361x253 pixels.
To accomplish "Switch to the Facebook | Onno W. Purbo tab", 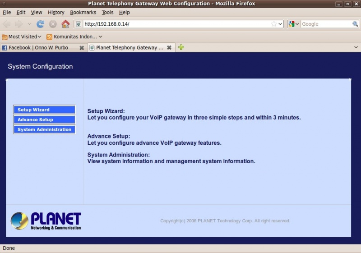I will pos(43,48).
